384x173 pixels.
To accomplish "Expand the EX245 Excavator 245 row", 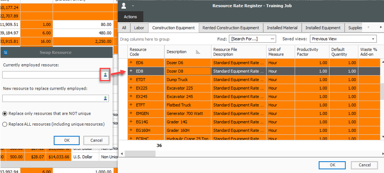I will (x=131, y=97).
